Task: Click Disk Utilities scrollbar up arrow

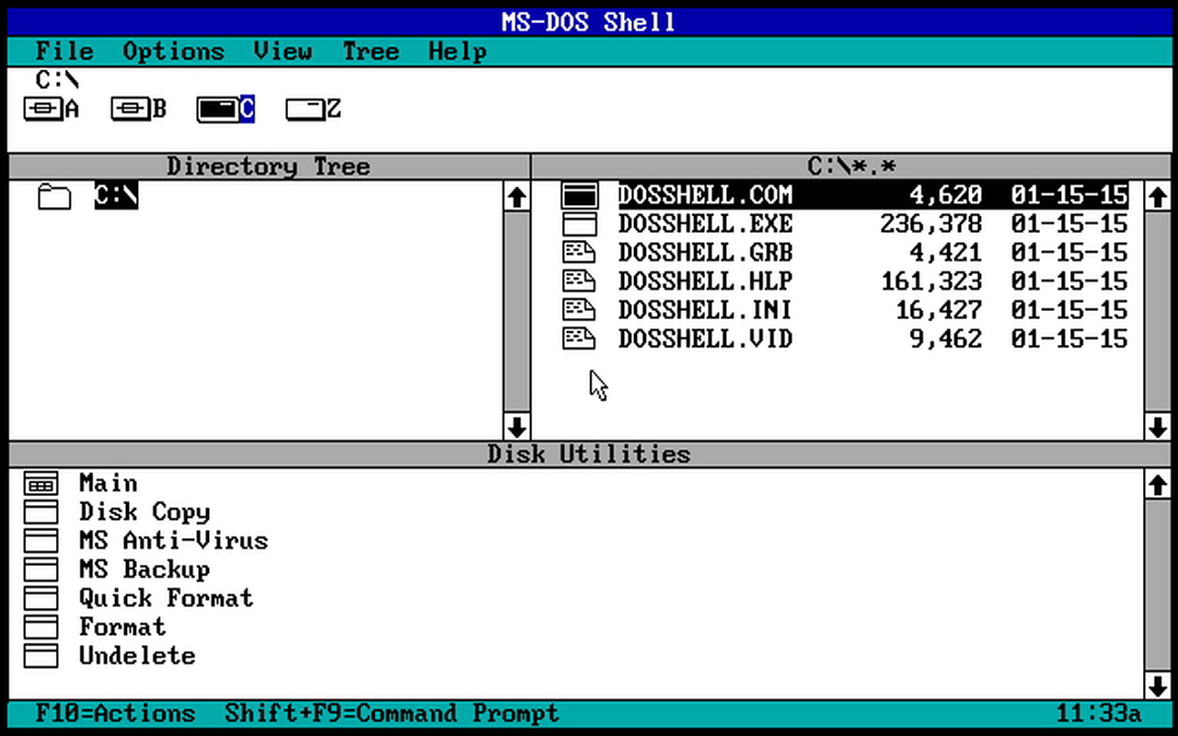Action: click(1157, 484)
